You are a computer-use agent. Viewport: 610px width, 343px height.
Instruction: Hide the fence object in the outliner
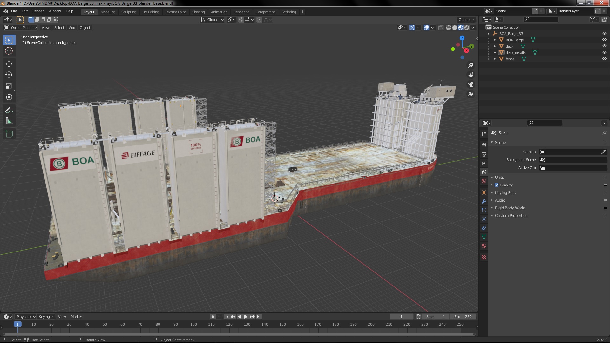[x=604, y=59]
